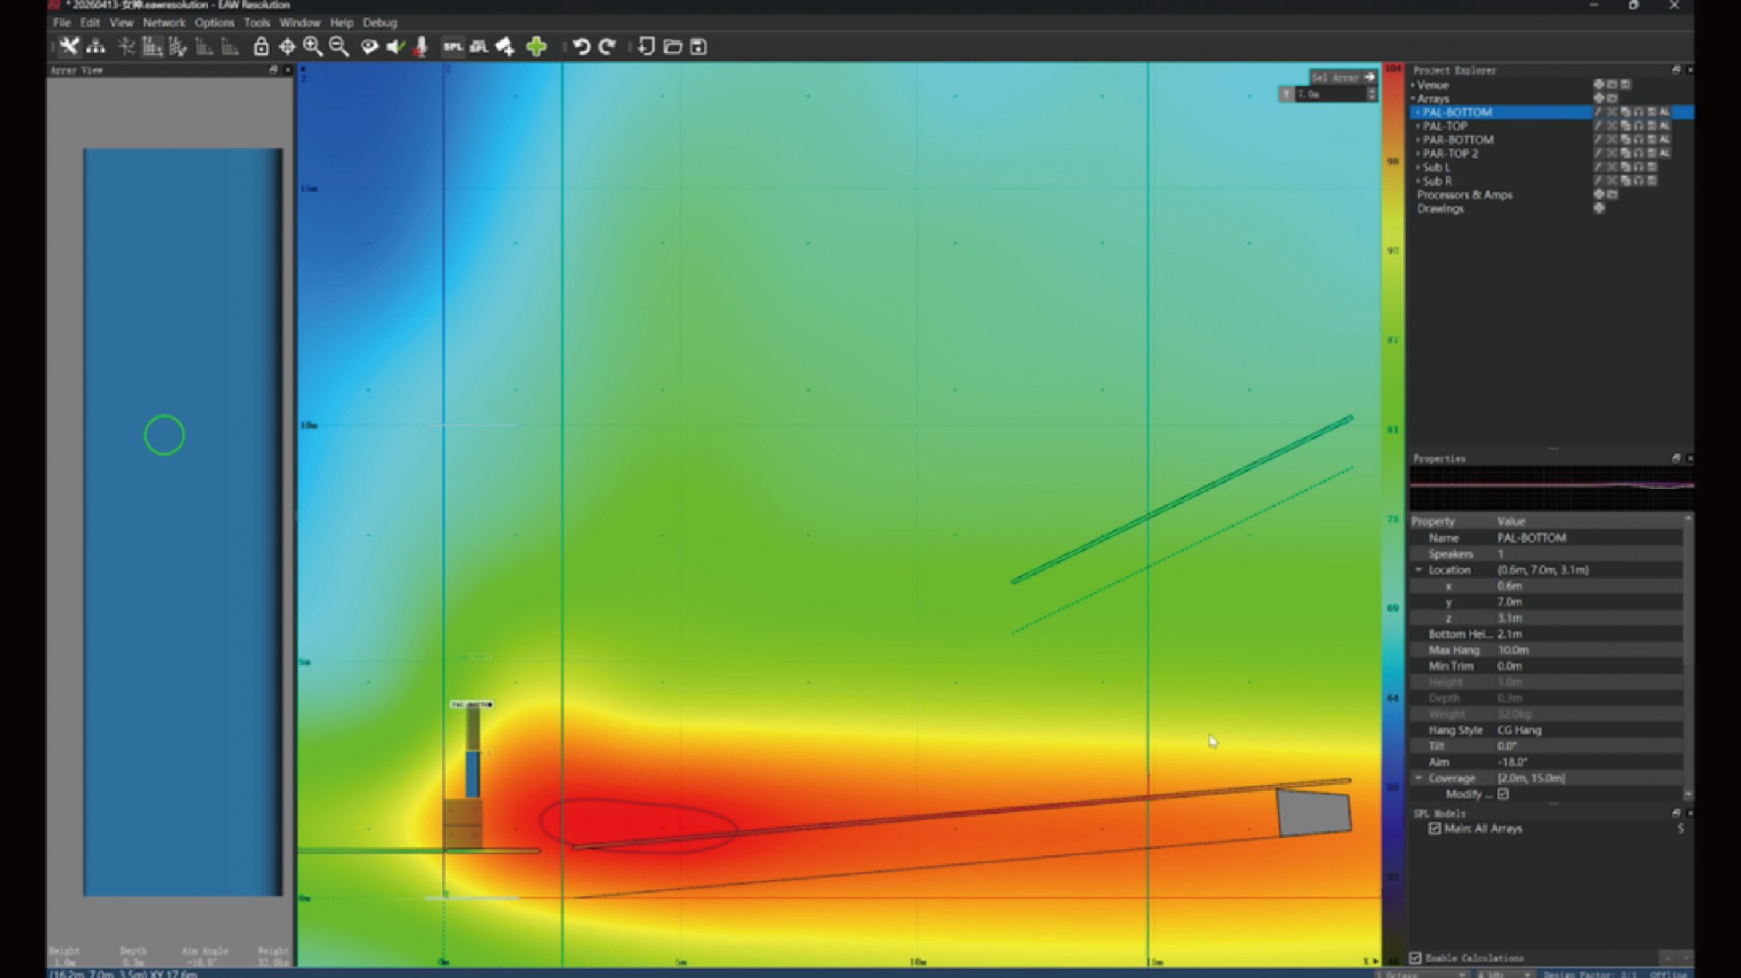Toggle the Main: All Arrays checkbox

pos(1434,828)
